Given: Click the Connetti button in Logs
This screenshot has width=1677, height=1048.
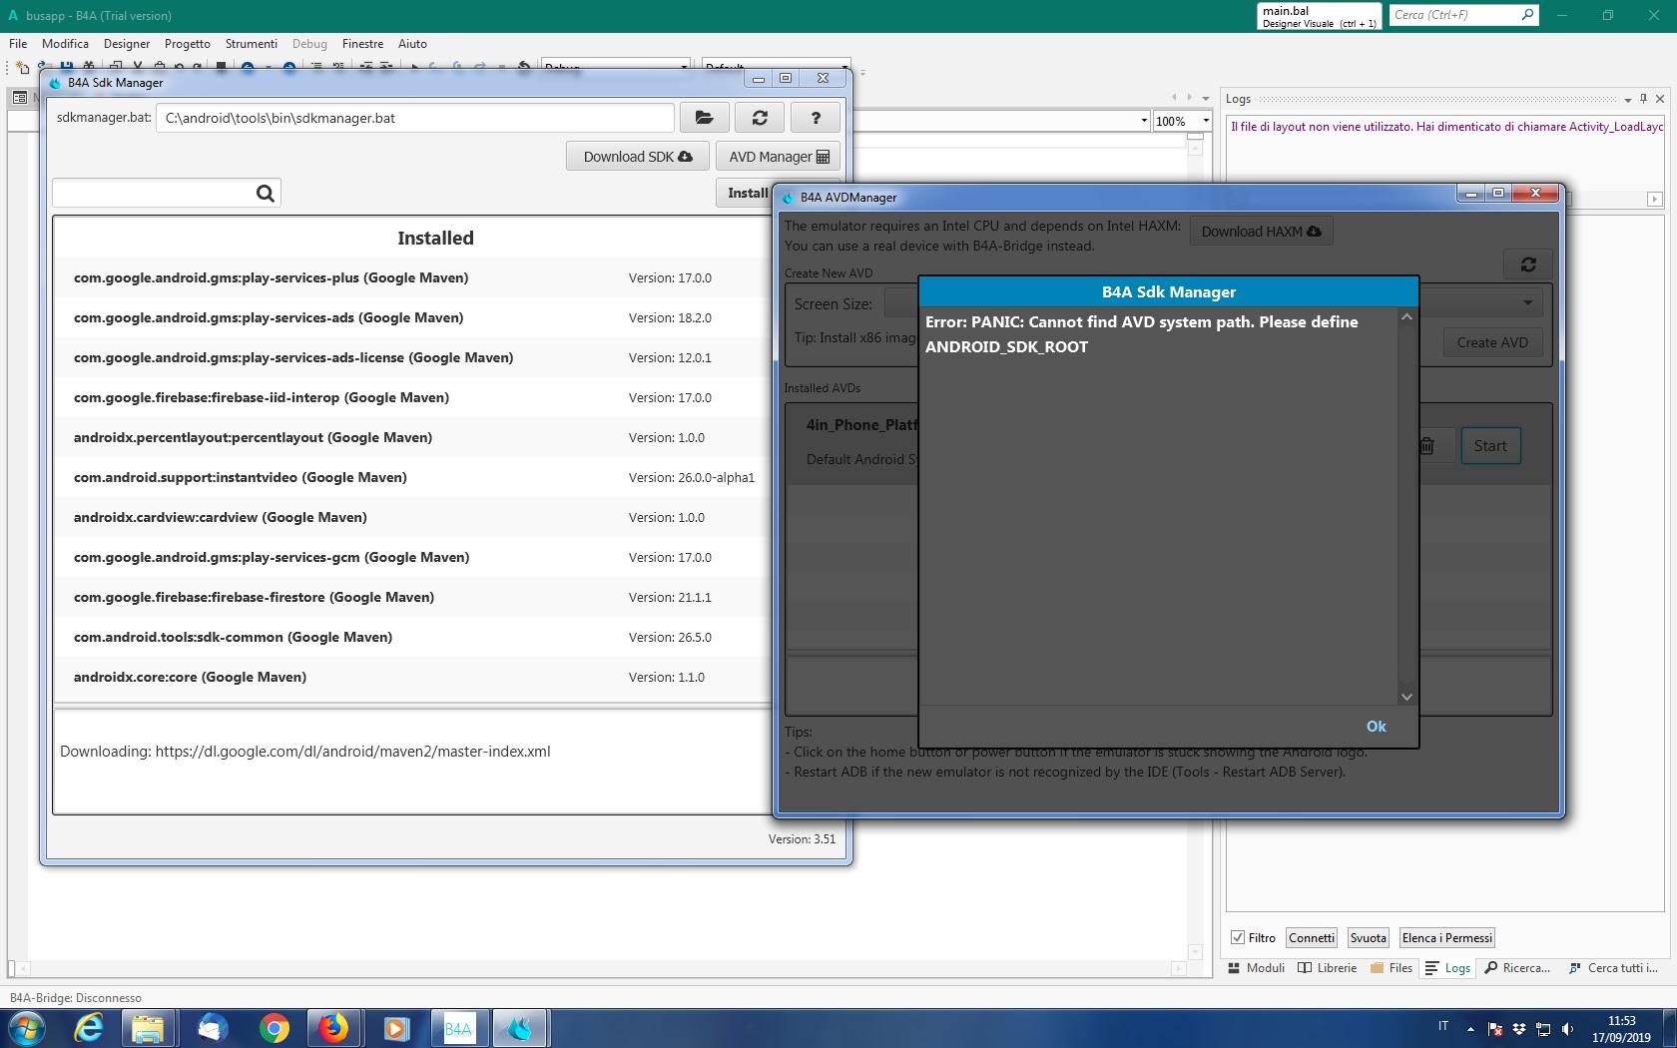Looking at the screenshot, I should pos(1311,938).
